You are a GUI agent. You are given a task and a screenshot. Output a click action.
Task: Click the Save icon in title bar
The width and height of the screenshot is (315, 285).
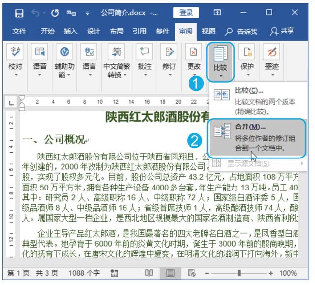19,13
